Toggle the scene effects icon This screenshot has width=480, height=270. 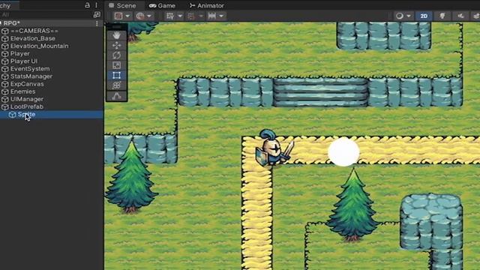click(476, 16)
